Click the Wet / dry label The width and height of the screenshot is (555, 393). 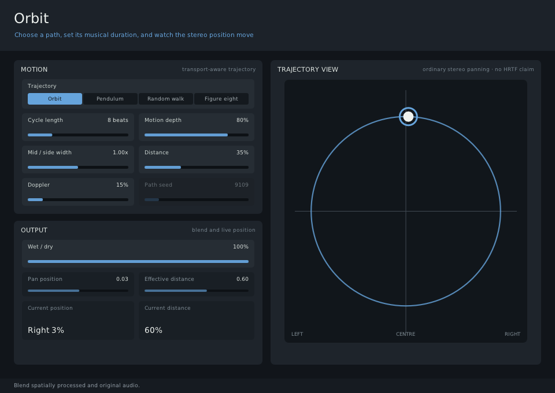[x=40, y=247]
